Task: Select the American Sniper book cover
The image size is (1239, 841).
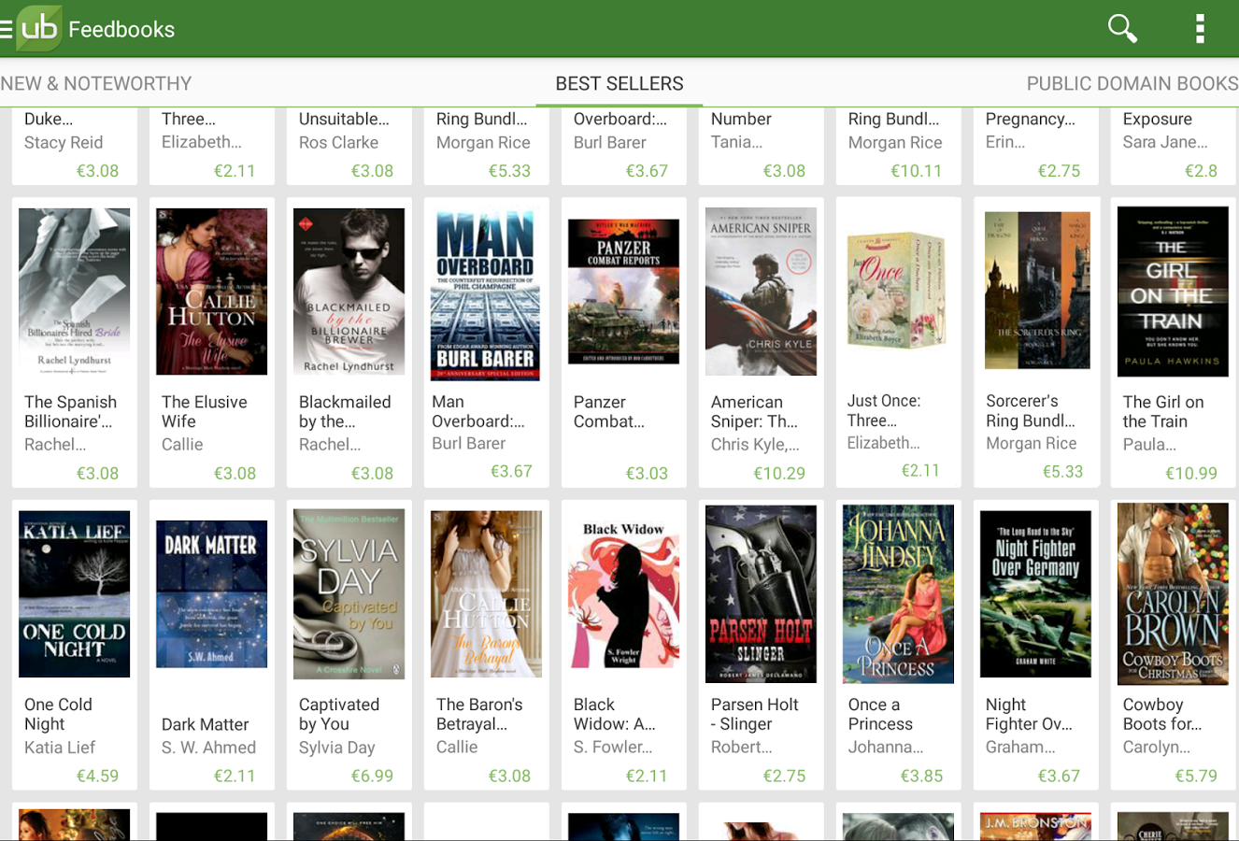Action: click(761, 292)
